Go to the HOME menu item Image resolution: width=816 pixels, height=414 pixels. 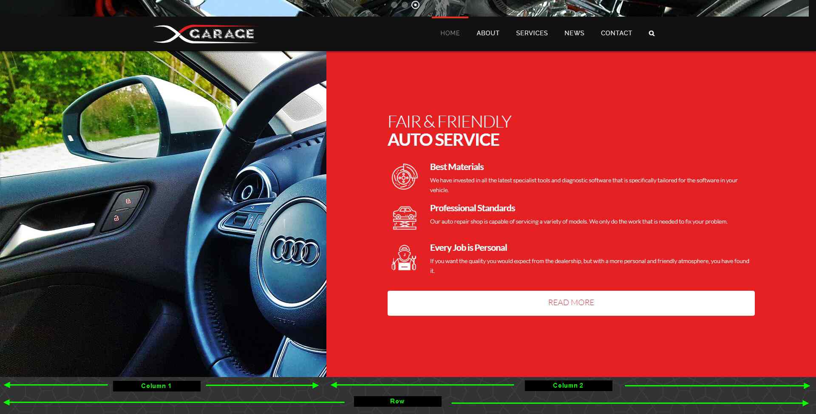(450, 33)
